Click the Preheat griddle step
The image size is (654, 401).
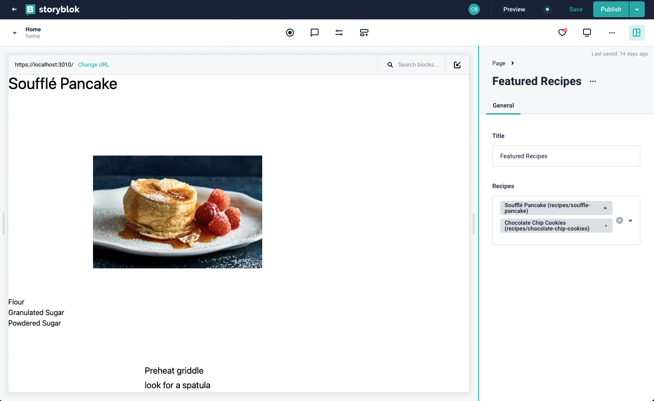coord(174,371)
